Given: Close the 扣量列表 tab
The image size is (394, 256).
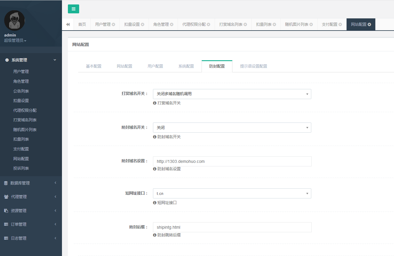Looking at the screenshot, I should click(x=274, y=24).
